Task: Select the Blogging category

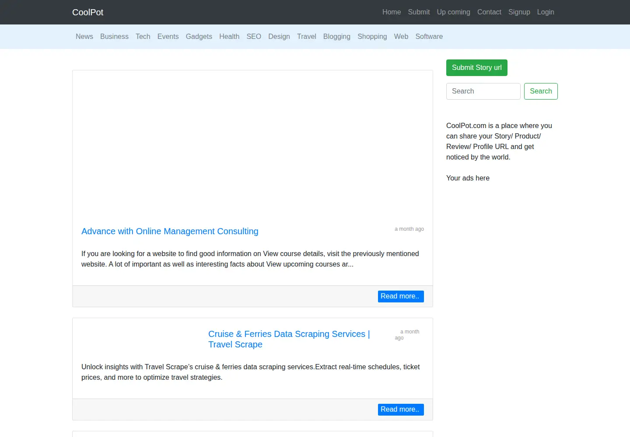Action: (337, 37)
